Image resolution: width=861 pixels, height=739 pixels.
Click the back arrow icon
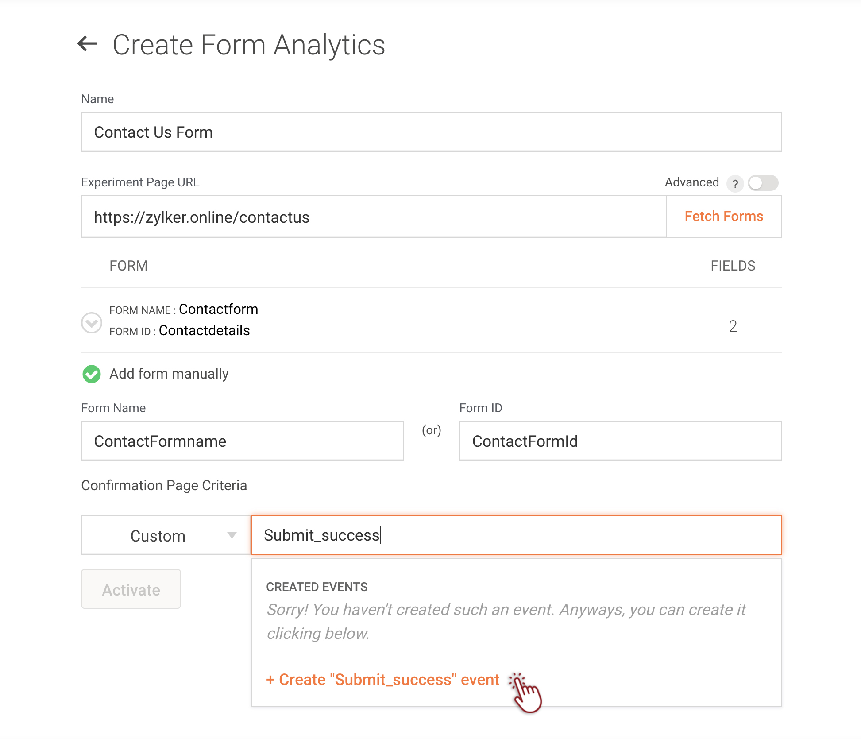87,43
